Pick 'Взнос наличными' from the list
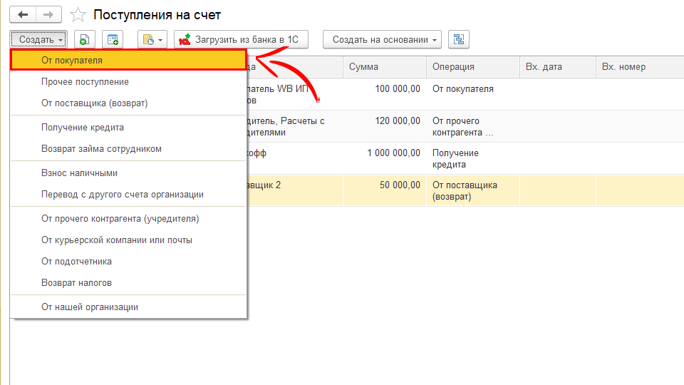 coord(79,173)
